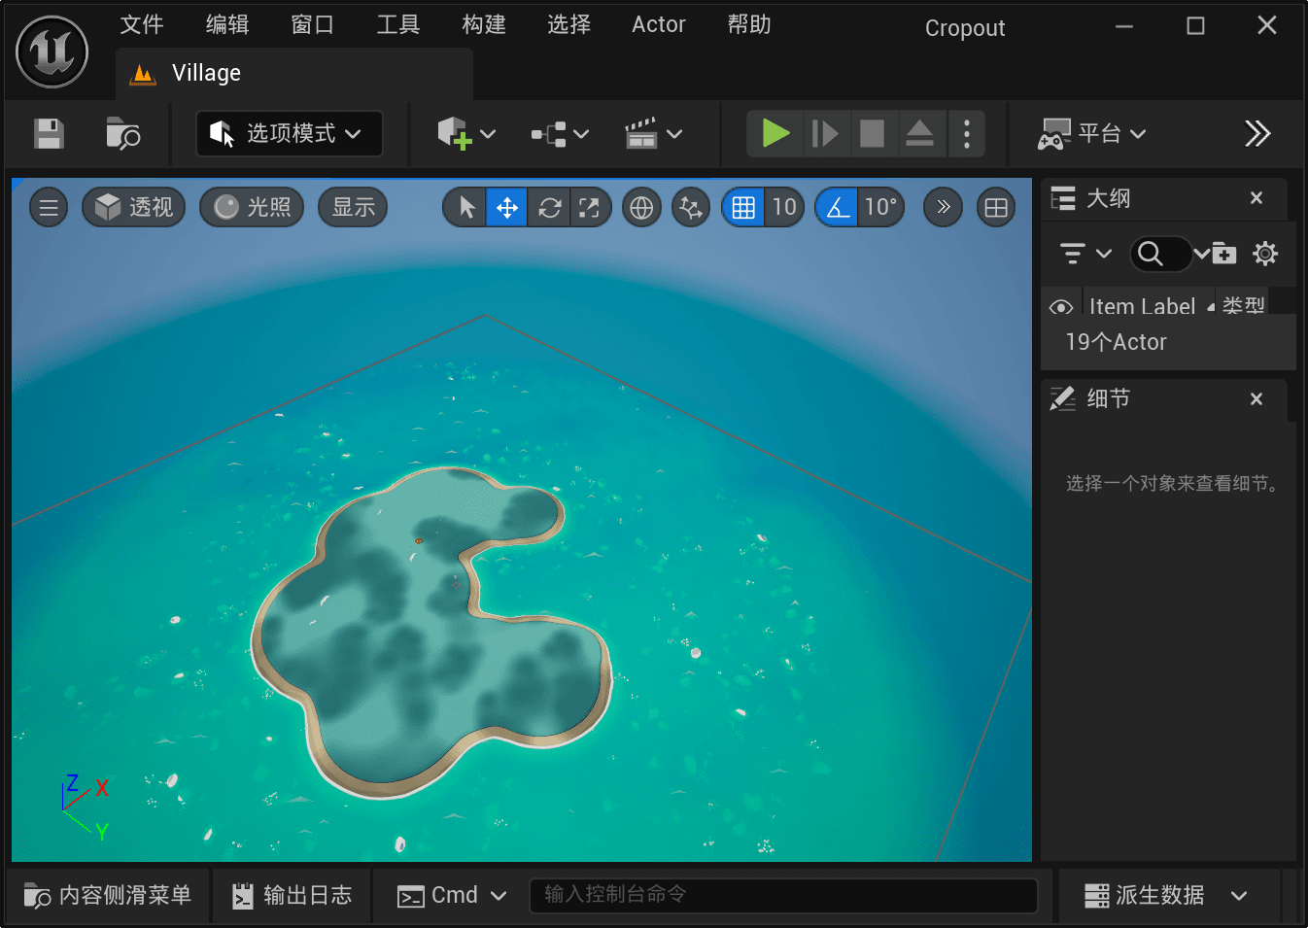Stop the play session
1308x928 pixels.
tap(872, 133)
